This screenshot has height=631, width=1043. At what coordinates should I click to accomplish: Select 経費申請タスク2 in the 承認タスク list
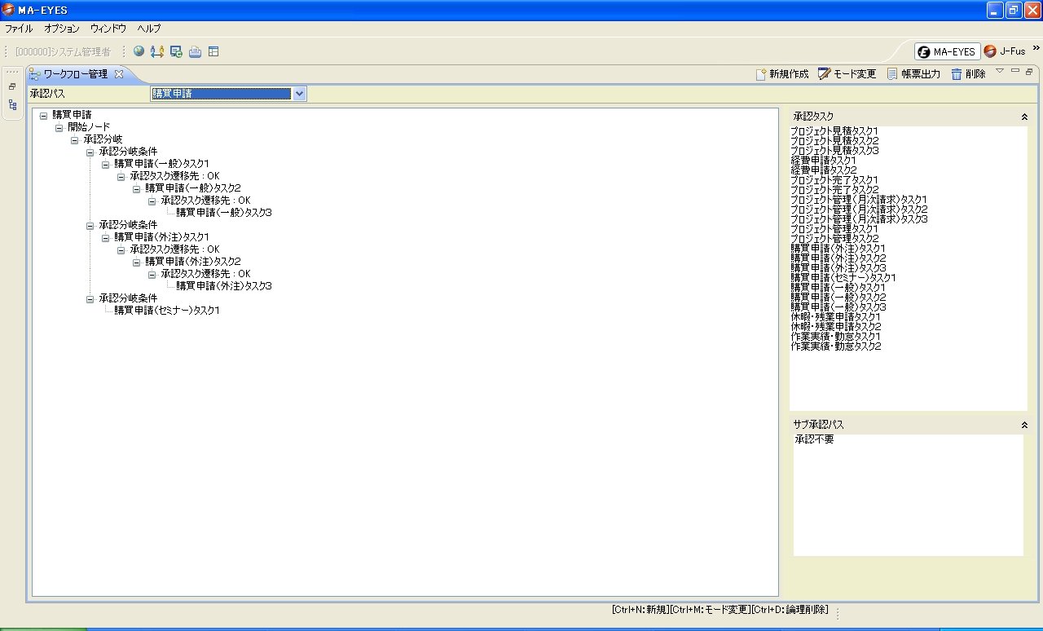(823, 170)
